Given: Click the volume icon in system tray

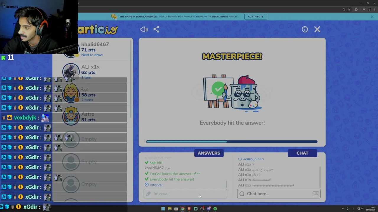Looking at the screenshot, I should (362, 209).
